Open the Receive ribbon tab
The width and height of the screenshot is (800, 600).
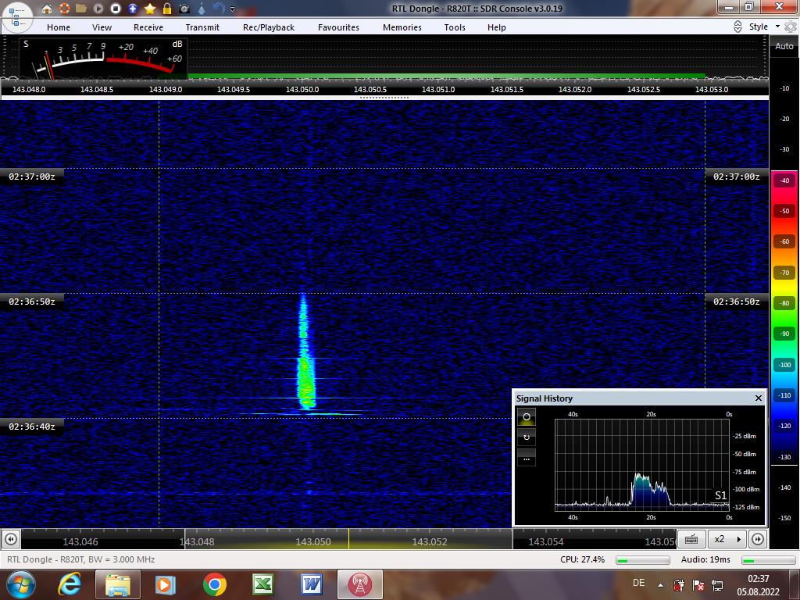pyautogui.click(x=148, y=27)
